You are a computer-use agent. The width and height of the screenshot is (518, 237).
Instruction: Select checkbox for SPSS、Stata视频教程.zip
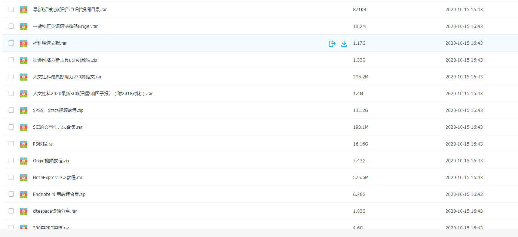[x=11, y=110]
